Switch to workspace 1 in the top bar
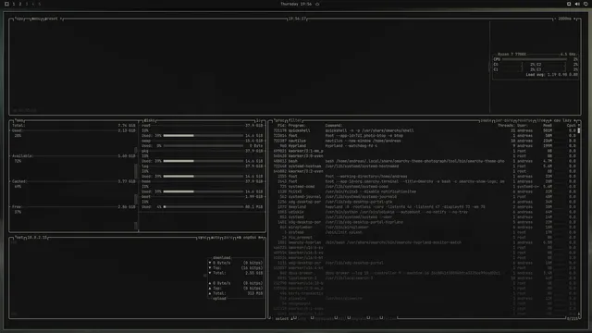 tap(14, 4)
